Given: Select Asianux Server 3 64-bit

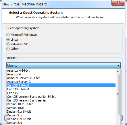Looking at the screenshot, I should click(61, 78).
